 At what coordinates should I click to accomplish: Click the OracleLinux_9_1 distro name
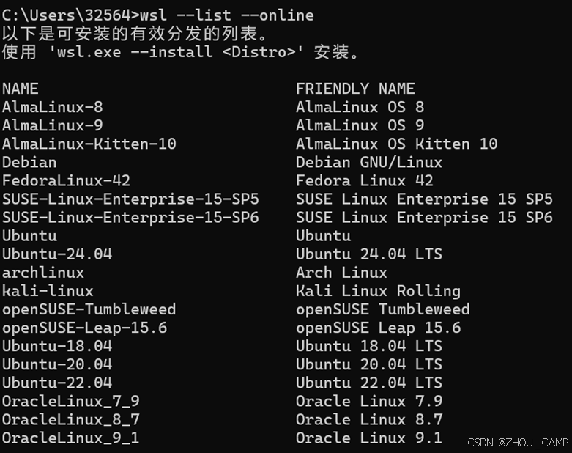(x=70, y=438)
